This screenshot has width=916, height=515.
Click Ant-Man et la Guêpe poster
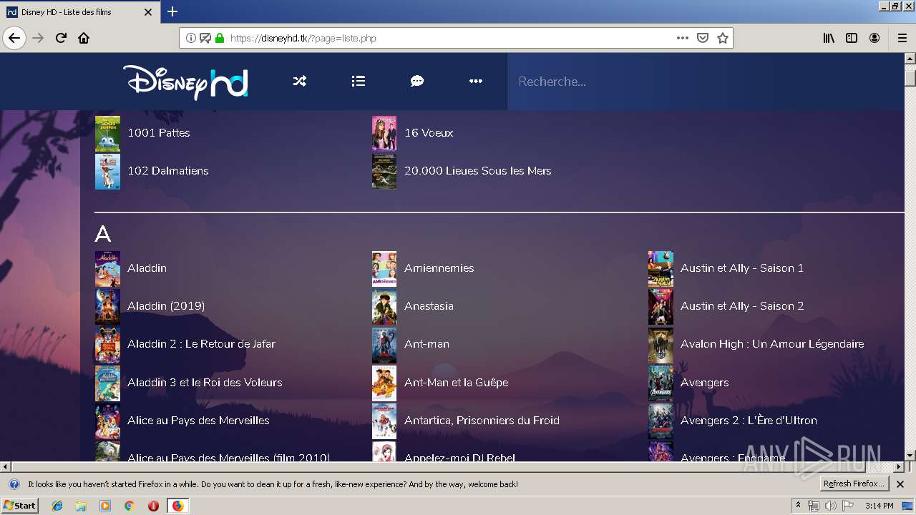pos(384,383)
